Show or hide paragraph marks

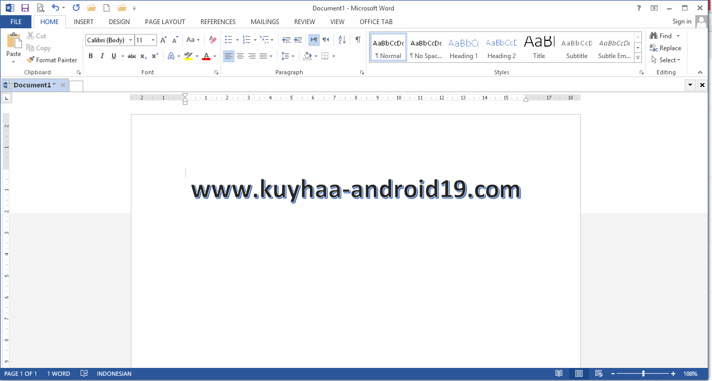(x=358, y=40)
